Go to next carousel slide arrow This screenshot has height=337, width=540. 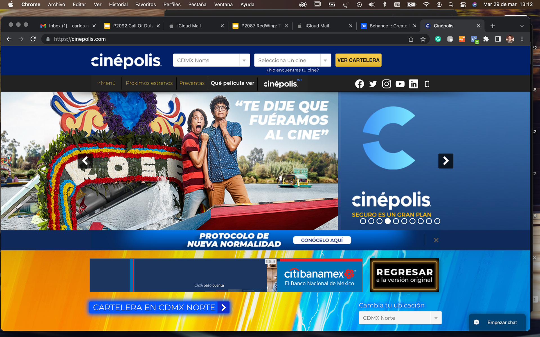[445, 161]
